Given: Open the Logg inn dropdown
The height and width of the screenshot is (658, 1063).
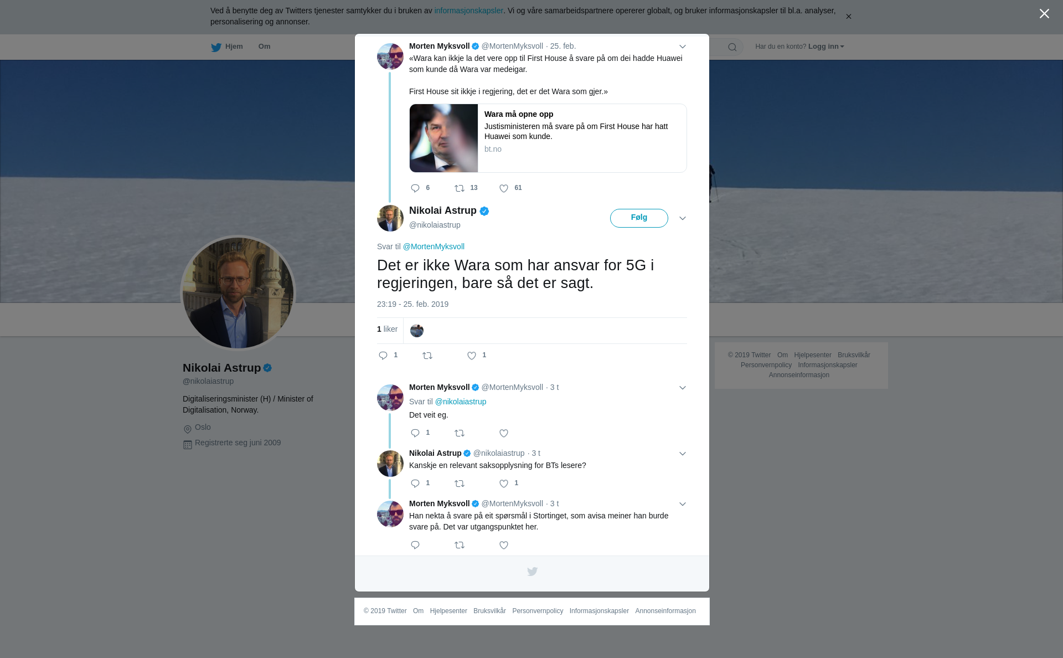Looking at the screenshot, I should pyautogui.click(x=826, y=47).
